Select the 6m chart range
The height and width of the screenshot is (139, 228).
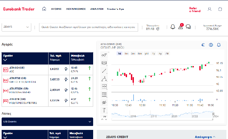point(140,53)
